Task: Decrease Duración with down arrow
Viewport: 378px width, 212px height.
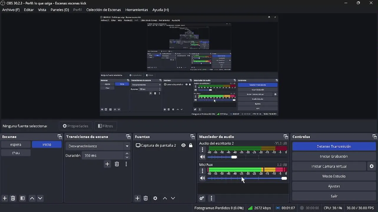Action: point(127,158)
